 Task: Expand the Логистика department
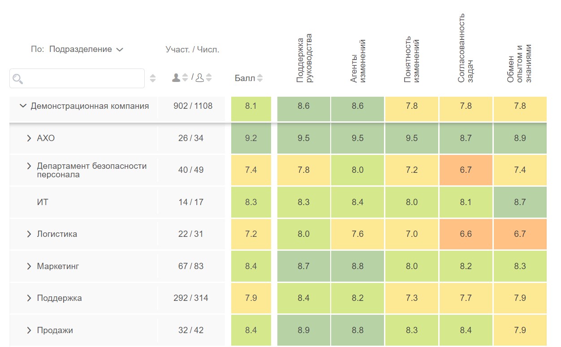[x=30, y=234]
